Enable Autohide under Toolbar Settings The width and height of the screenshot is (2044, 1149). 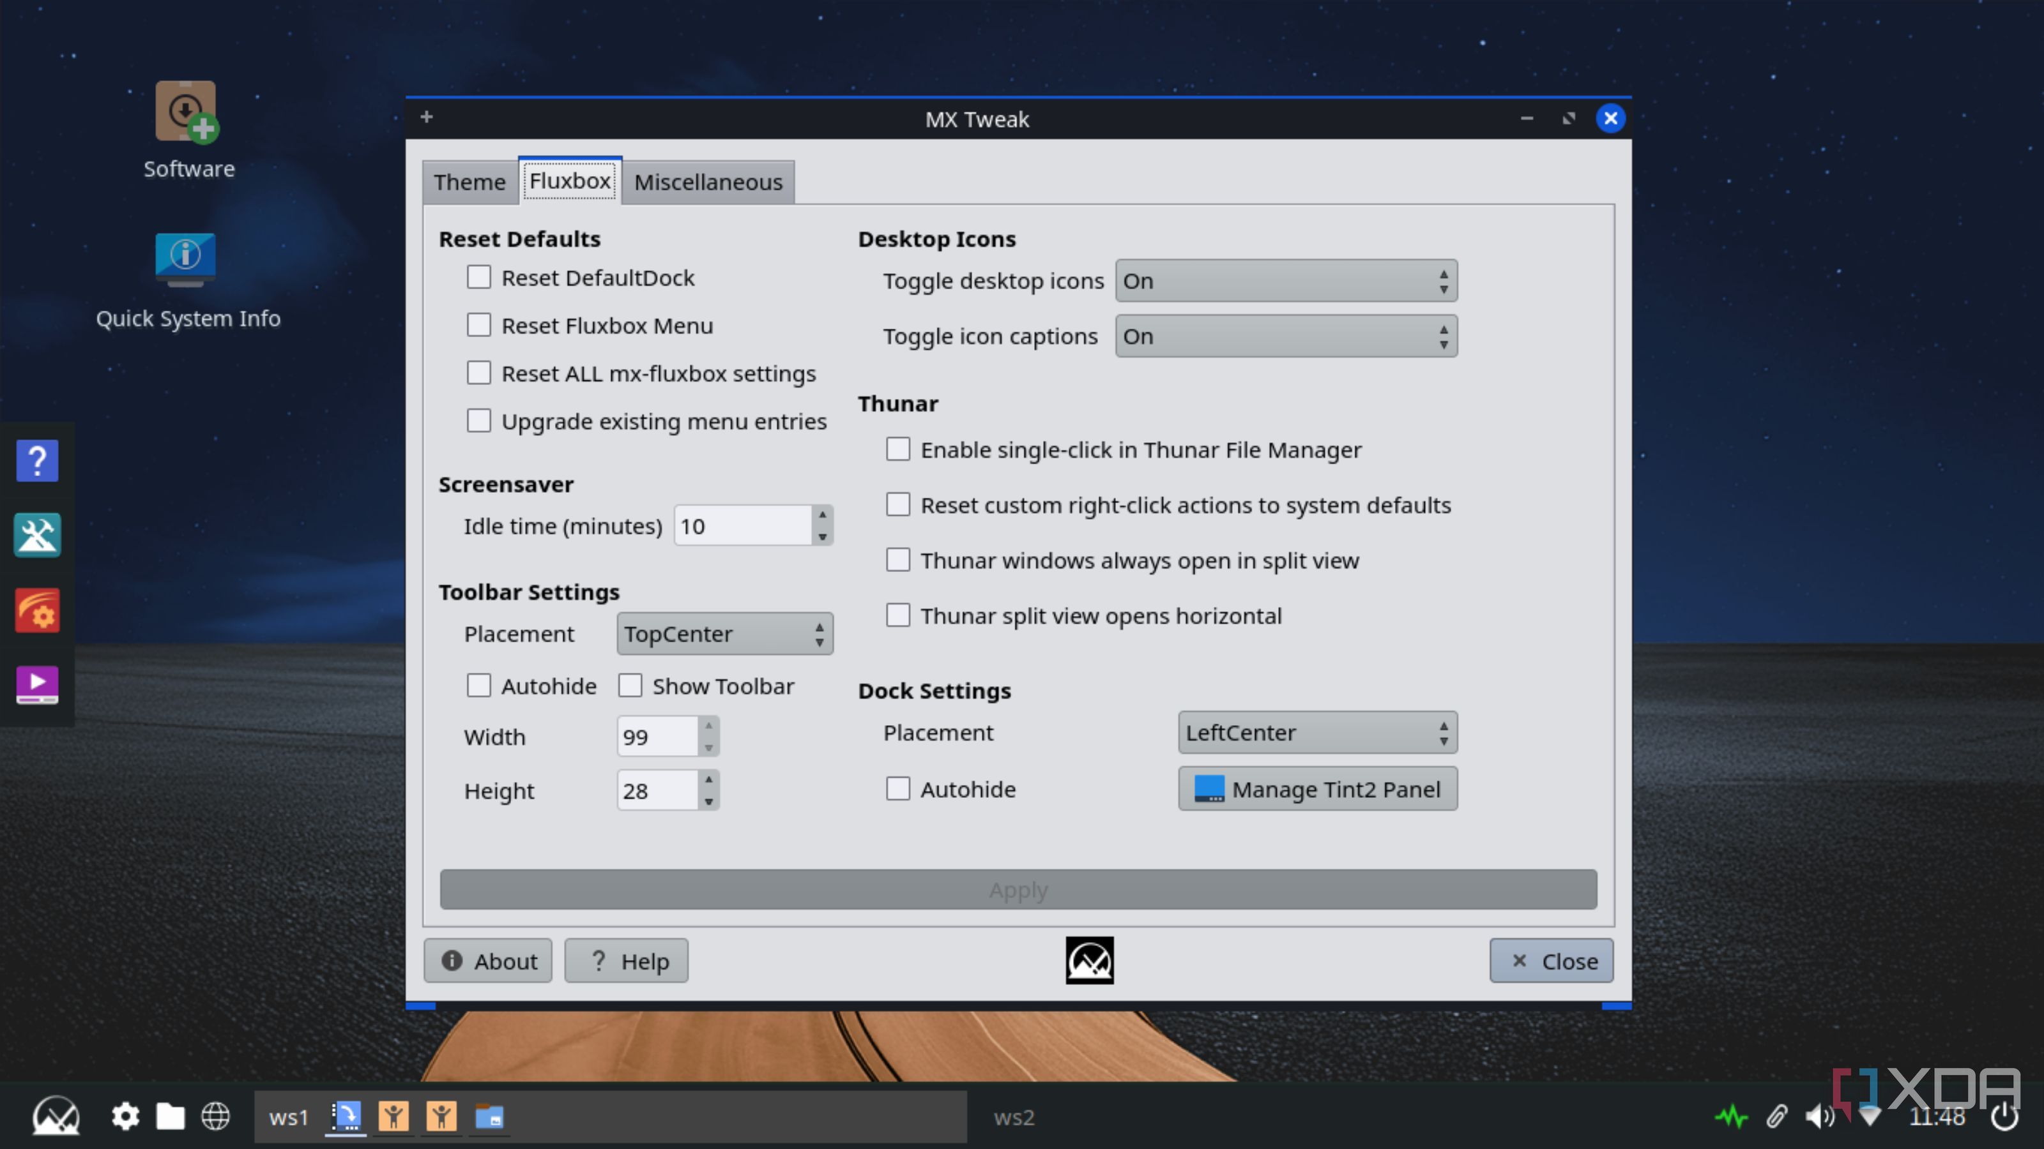[478, 686]
